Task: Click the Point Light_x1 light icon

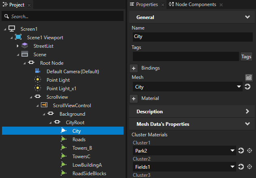Action: 38,88
